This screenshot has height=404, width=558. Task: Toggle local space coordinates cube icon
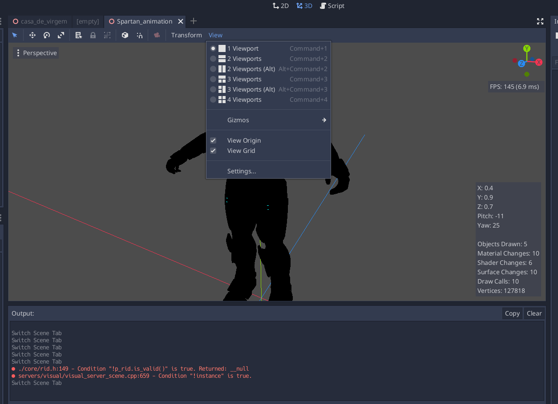click(125, 35)
